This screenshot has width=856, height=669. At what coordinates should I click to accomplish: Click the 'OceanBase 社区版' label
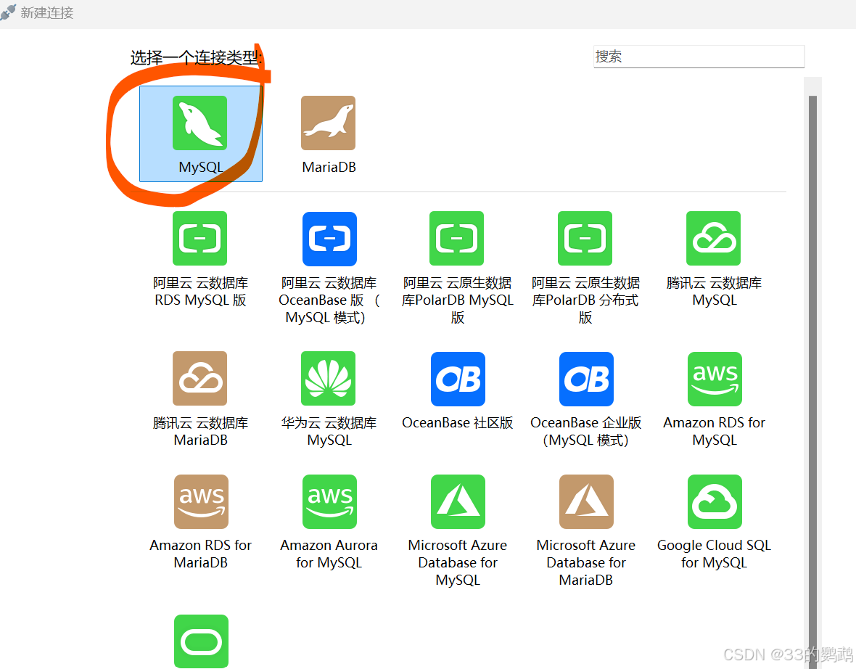[458, 423]
